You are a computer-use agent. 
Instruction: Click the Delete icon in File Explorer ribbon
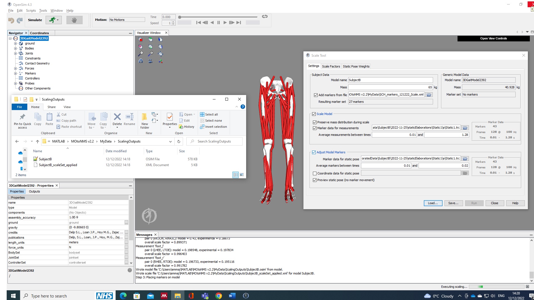click(117, 120)
